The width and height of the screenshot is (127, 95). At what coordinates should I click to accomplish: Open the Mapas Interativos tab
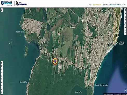97,5
